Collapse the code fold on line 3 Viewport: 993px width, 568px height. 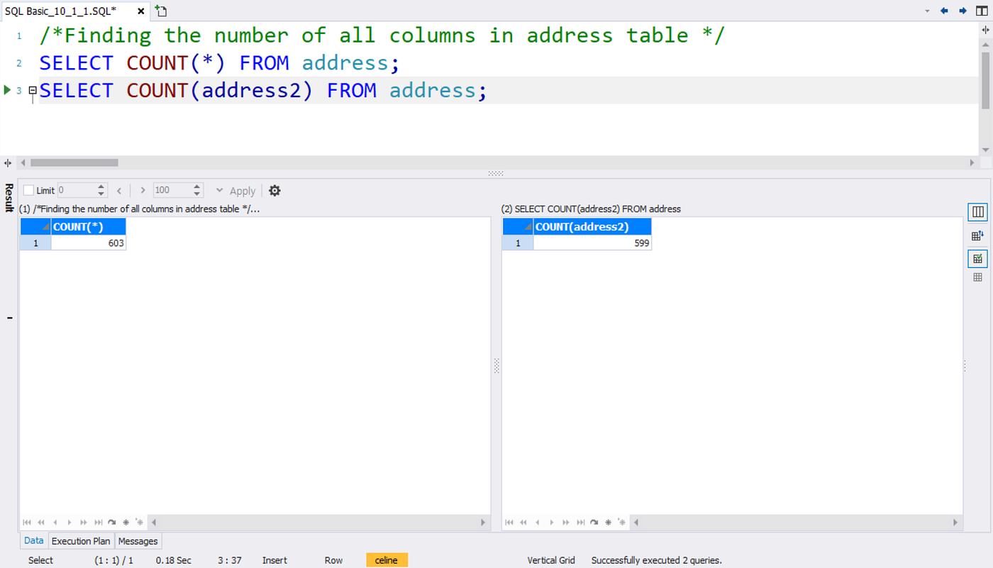33,91
